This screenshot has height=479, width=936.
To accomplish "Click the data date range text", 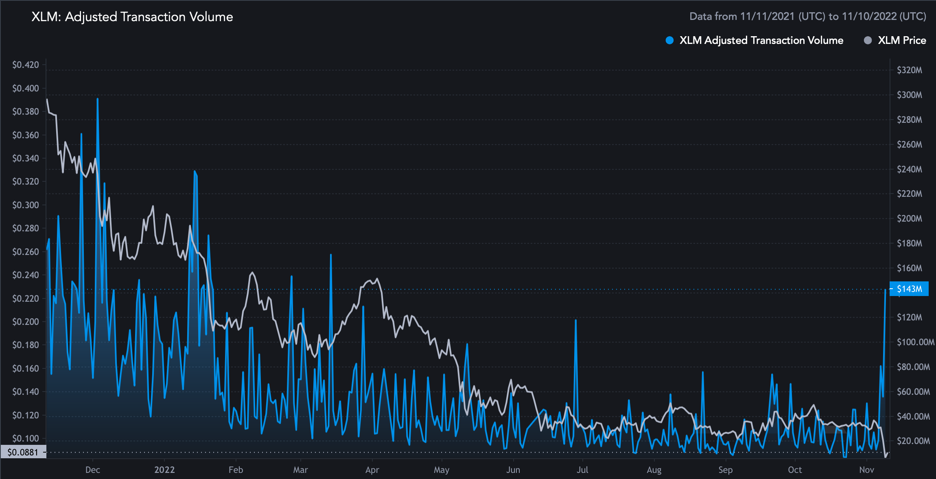I will click(x=807, y=16).
